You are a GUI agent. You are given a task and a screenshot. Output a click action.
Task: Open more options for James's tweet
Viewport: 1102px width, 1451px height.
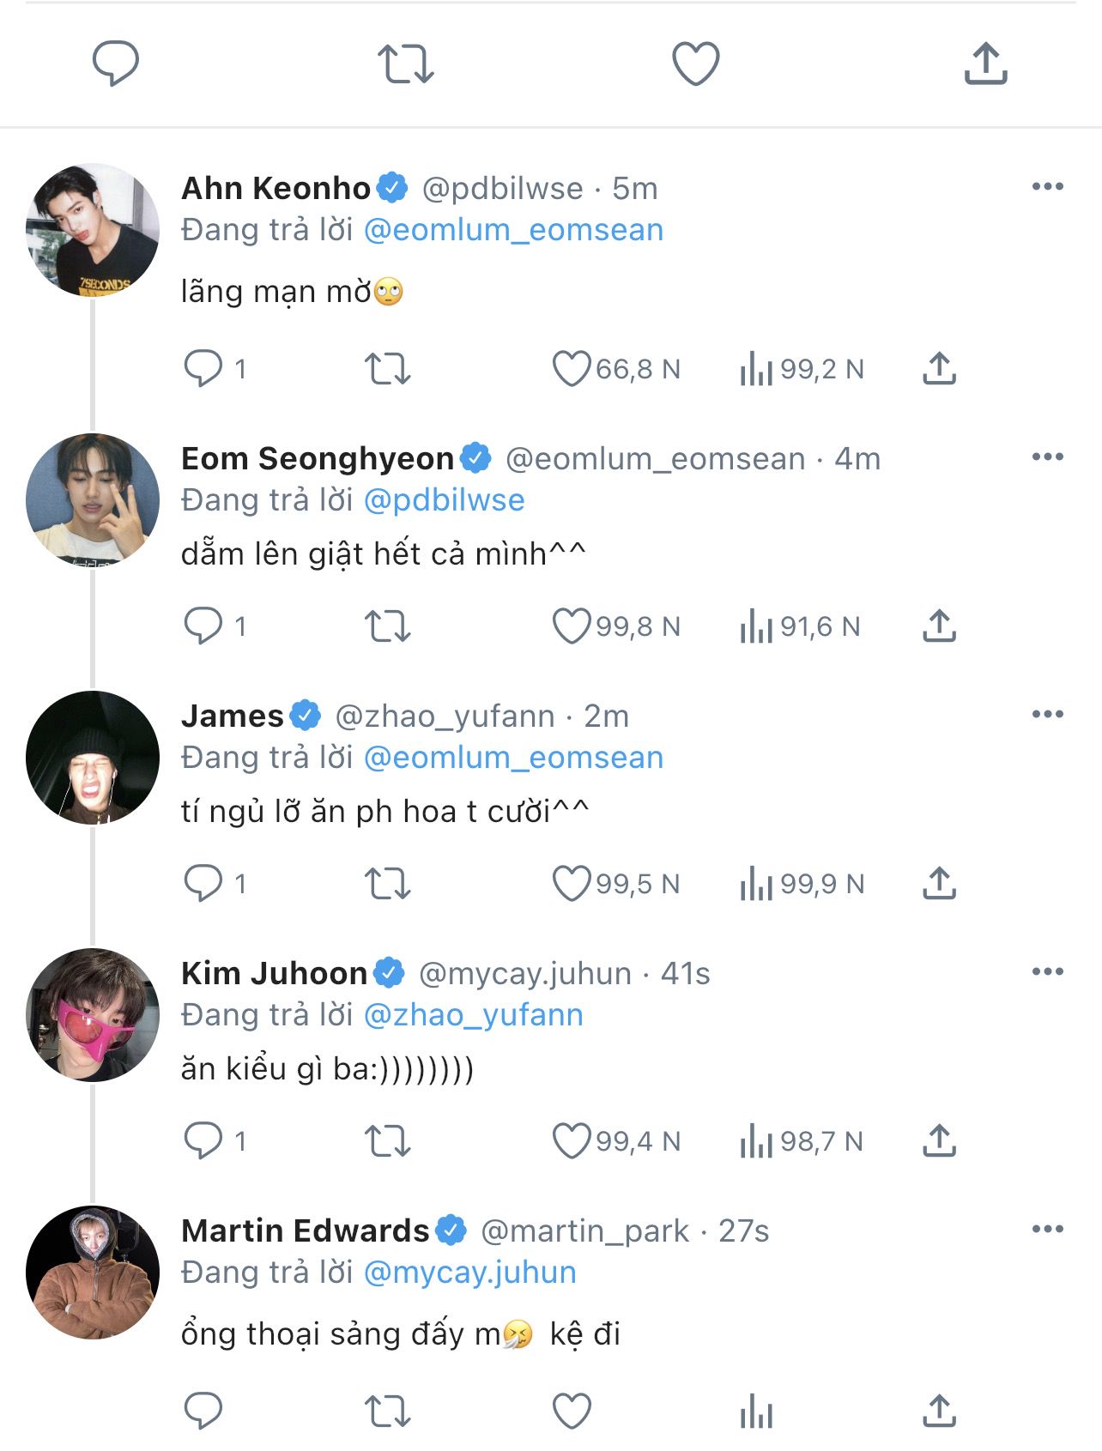coord(1047,715)
